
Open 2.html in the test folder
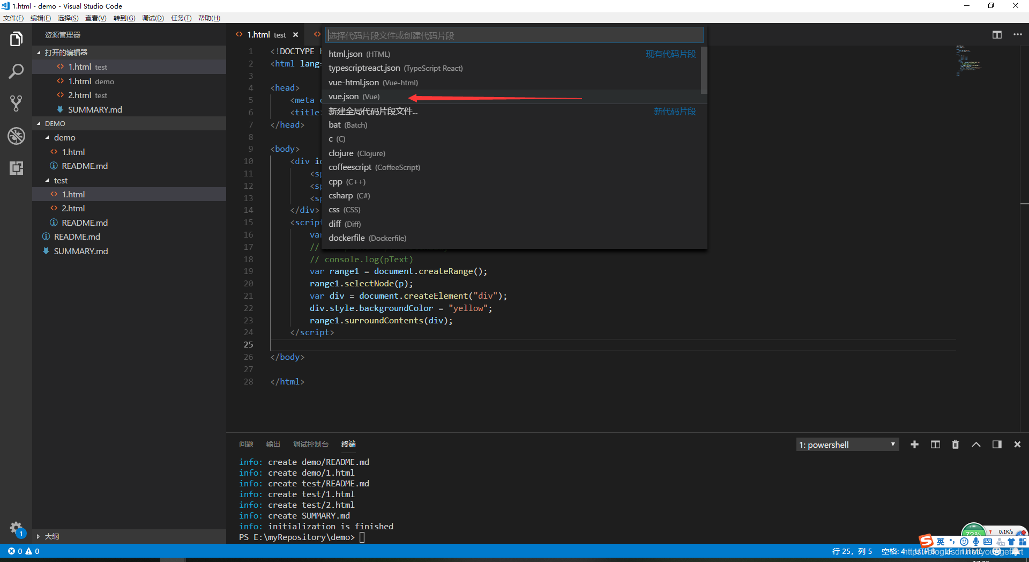click(x=129, y=209)
